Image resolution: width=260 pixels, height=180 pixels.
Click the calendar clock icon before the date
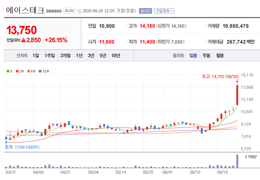pyautogui.click(x=80, y=11)
